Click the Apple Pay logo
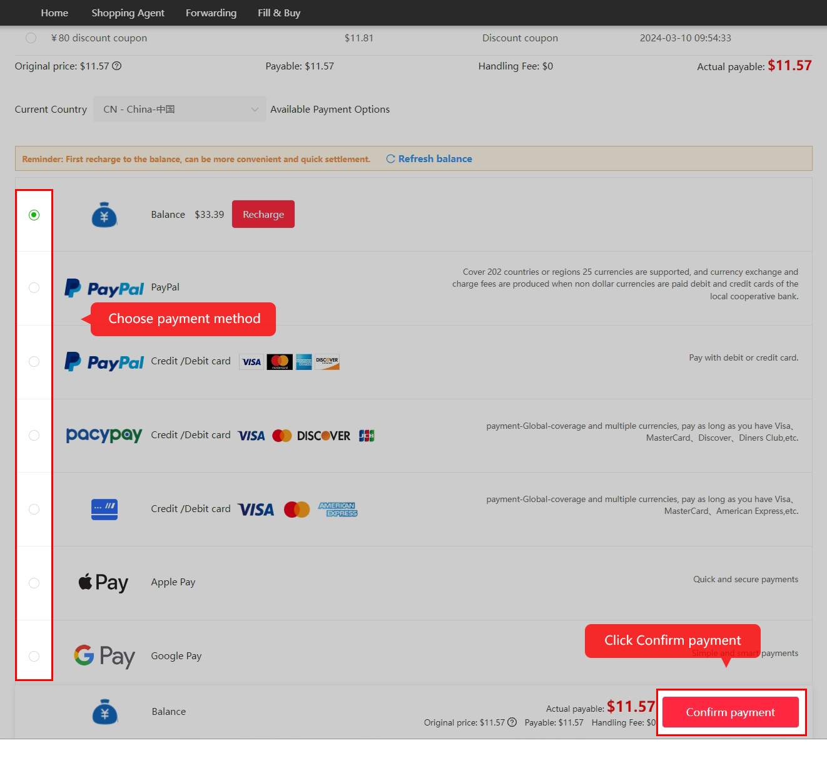The image size is (827, 780). point(103,583)
